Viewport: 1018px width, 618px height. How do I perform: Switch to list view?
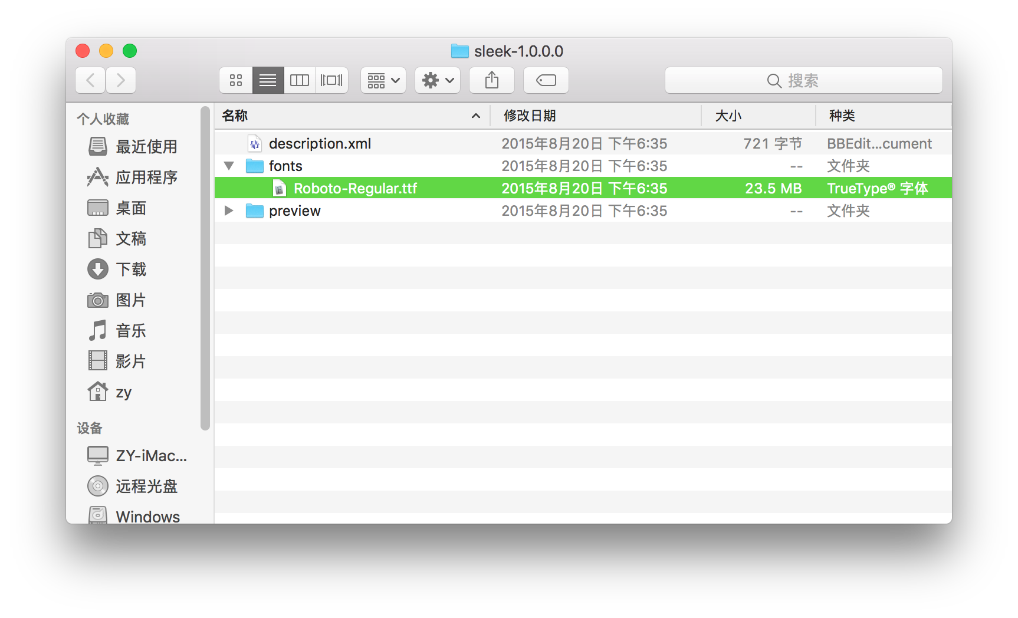[x=268, y=80]
